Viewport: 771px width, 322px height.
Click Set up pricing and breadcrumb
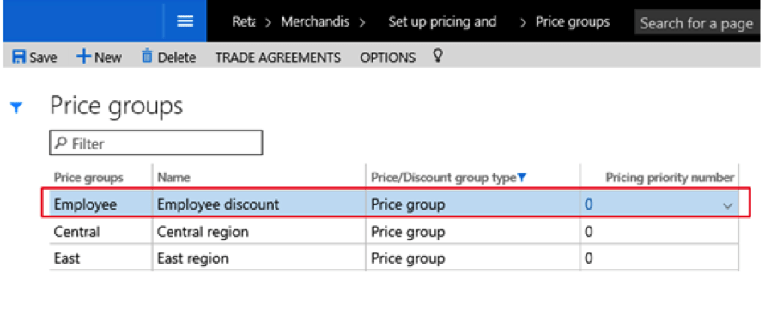pos(442,22)
